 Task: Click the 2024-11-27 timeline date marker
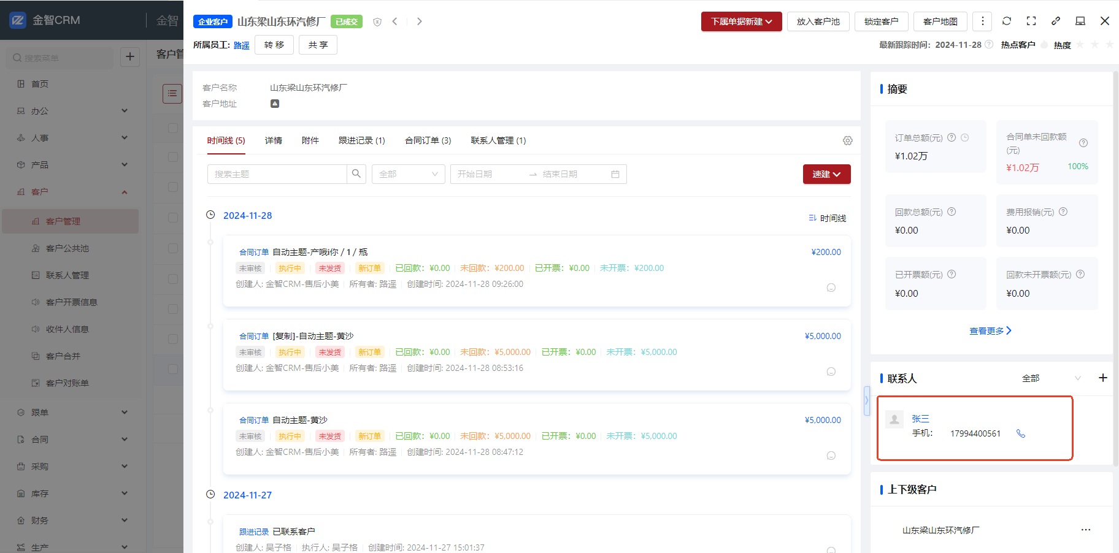tap(248, 495)
